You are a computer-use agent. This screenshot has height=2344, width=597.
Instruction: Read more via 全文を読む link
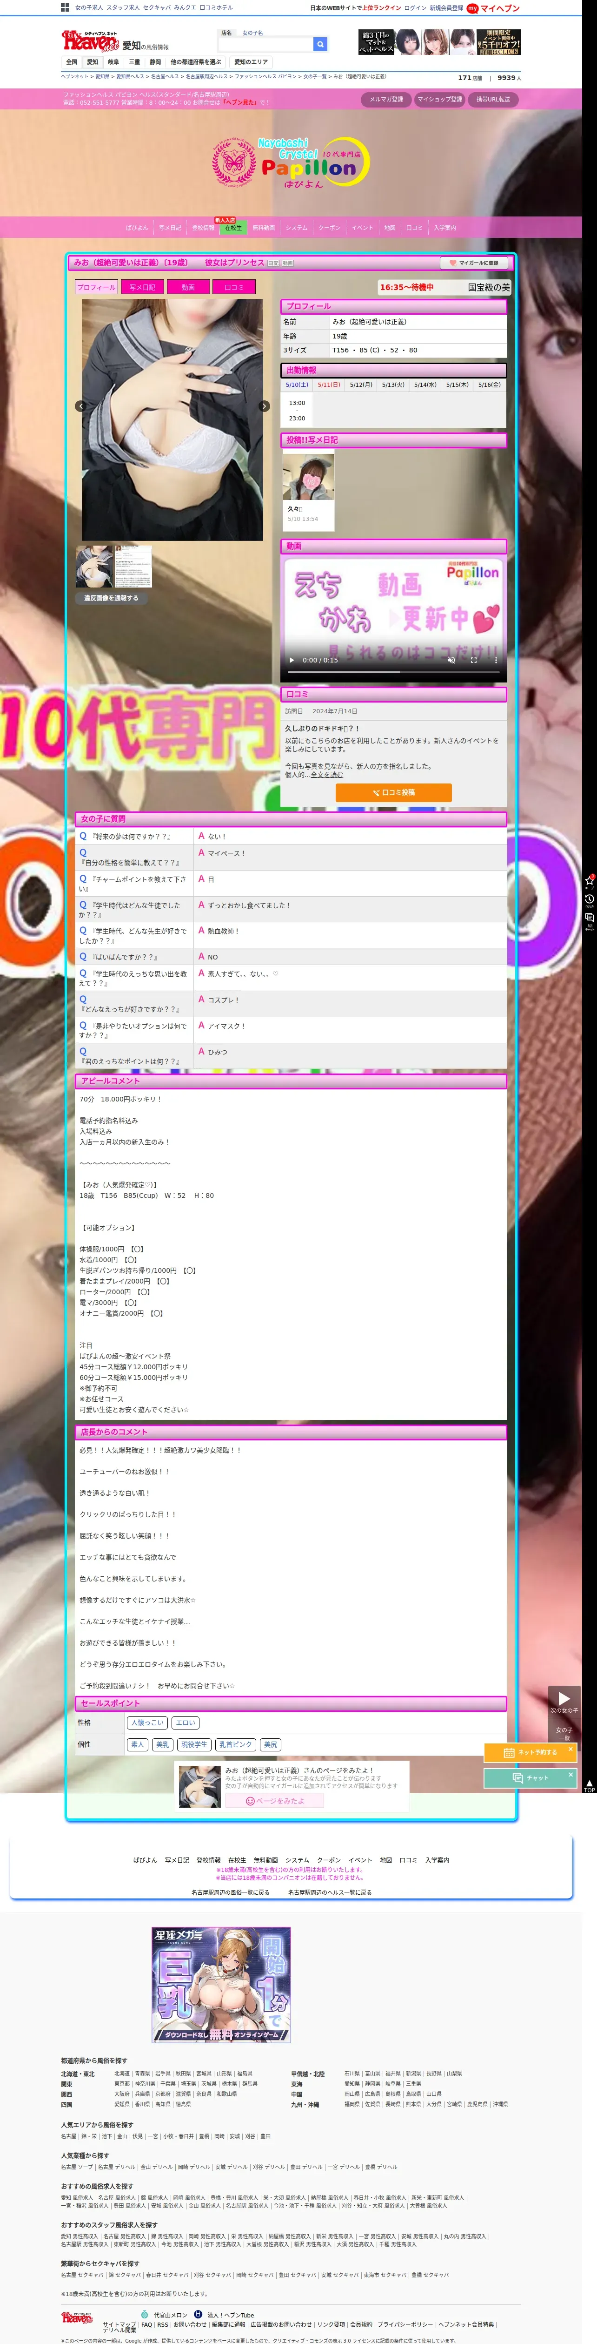[x=327, y=774]
